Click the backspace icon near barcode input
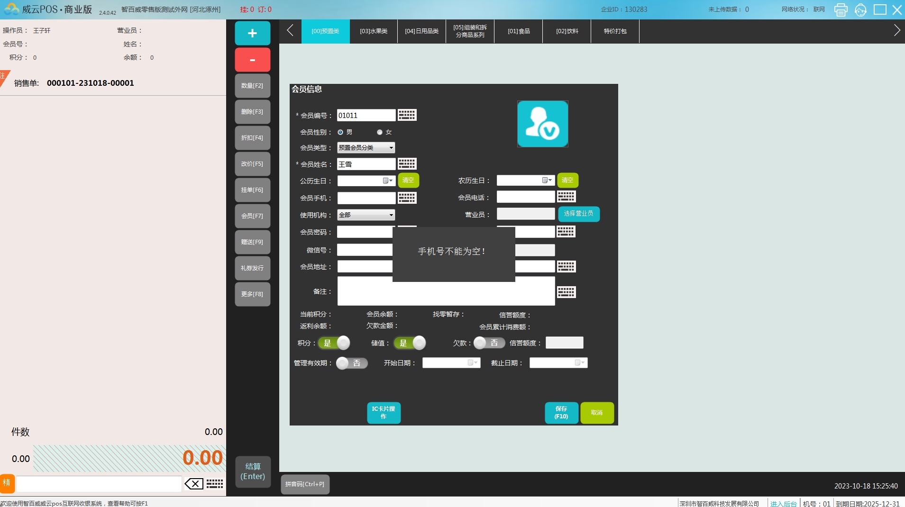Screen dimensions: 905x507 (194, 484)
